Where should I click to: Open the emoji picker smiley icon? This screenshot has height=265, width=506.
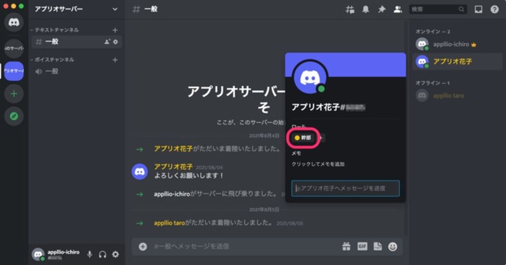pyautogui.click(x=392, y=247)
